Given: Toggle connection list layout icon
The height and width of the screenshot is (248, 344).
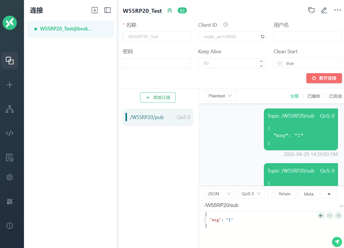Looking at the screenshot, I should coord(108,10).
